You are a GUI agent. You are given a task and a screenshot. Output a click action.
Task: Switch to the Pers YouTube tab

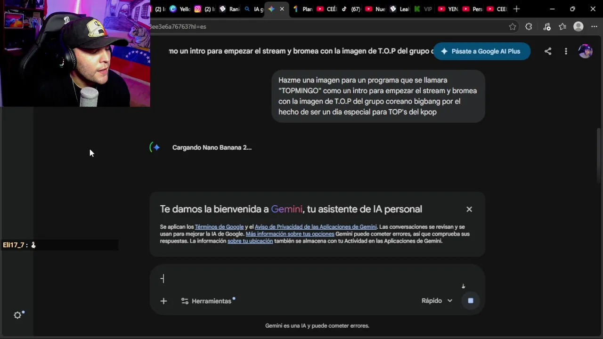pyautogui.click(x=473, y=9)
